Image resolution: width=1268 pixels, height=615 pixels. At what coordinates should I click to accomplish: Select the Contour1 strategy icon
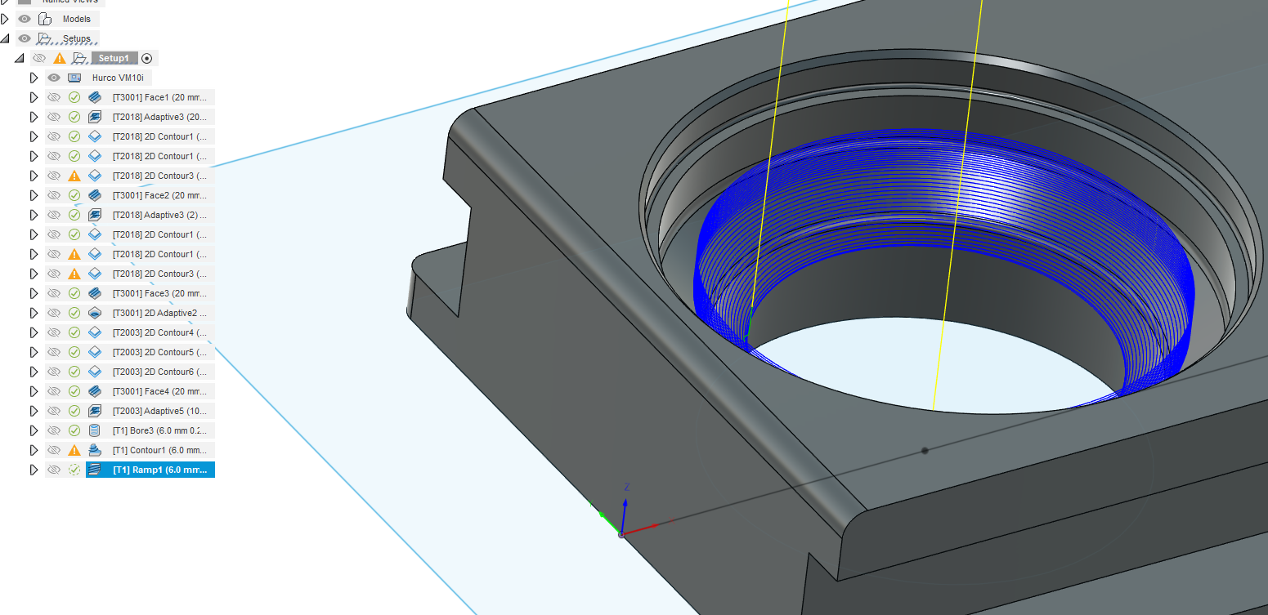coord(94,450)
